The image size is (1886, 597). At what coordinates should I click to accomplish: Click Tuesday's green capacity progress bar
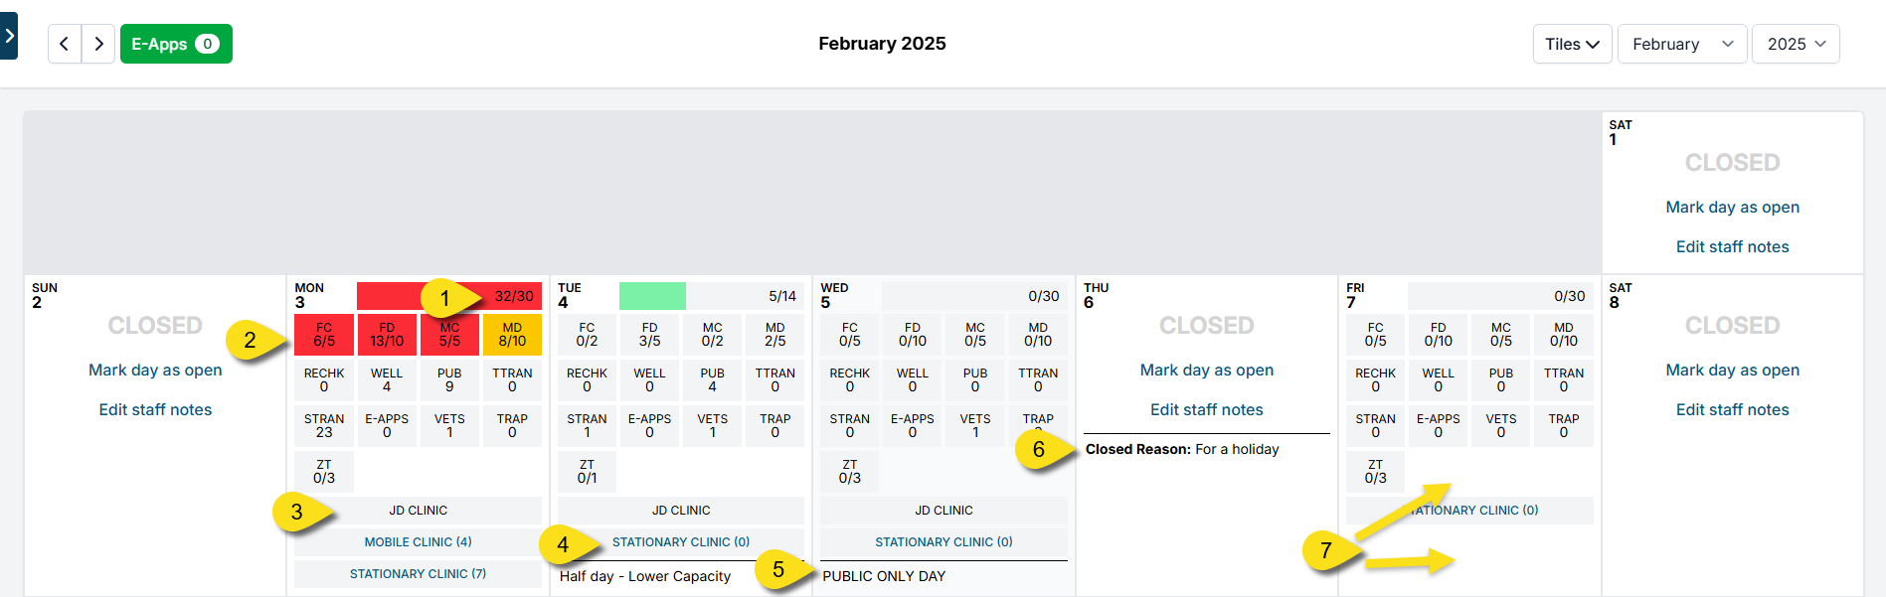652,296
